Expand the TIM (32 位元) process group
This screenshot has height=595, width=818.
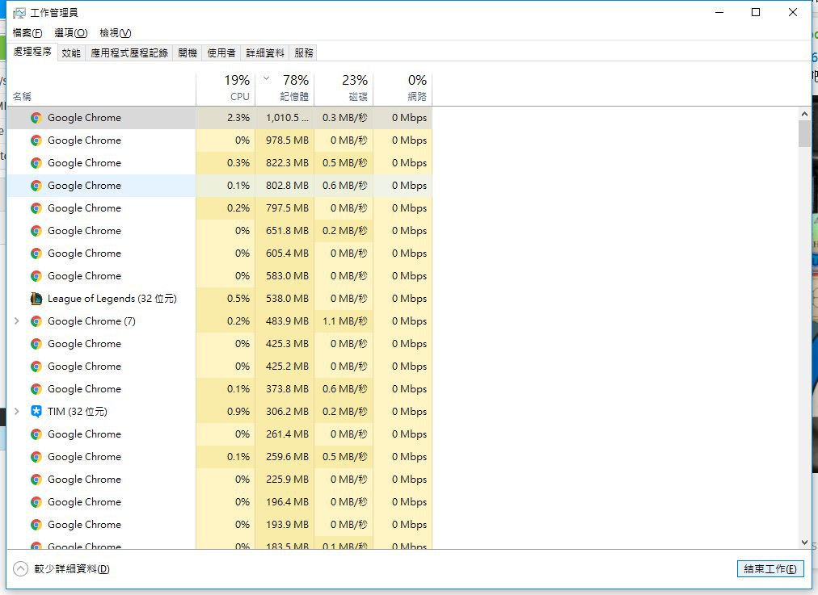pos(17,412)
